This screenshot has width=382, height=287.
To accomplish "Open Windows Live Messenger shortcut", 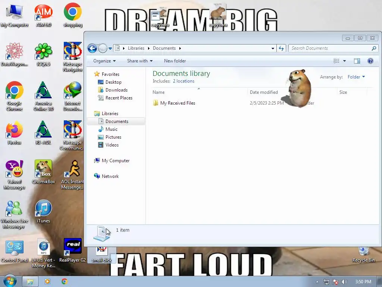I will (x=14, y=214).
